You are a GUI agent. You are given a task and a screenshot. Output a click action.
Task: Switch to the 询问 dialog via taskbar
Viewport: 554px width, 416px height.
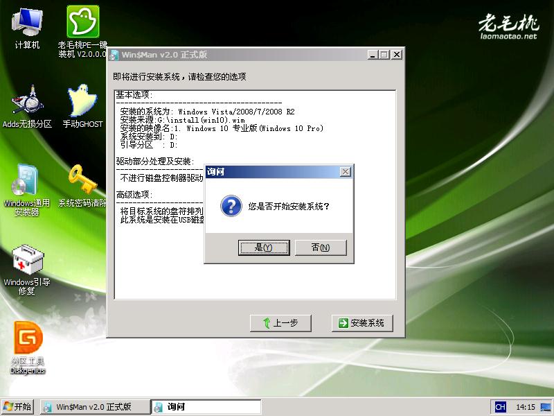coord(208,407)
